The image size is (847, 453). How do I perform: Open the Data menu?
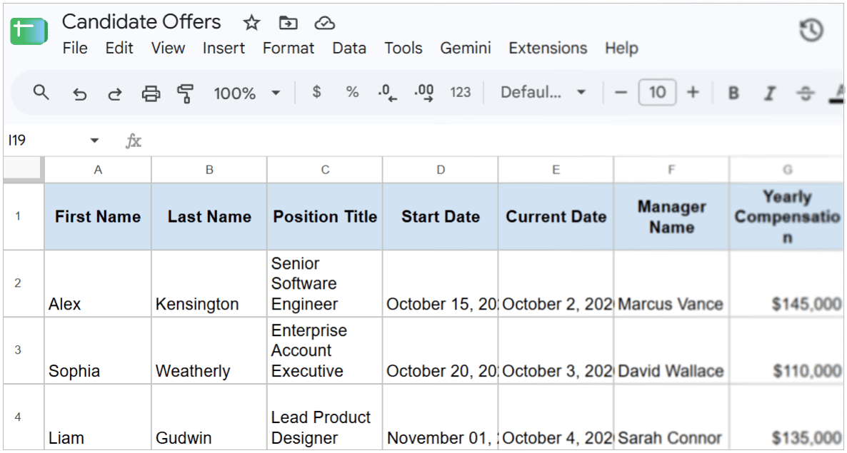pos(349,48)
